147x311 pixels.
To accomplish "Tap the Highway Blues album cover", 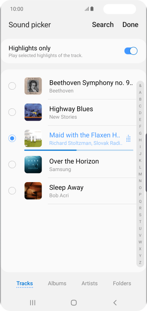I will [33, 112].
